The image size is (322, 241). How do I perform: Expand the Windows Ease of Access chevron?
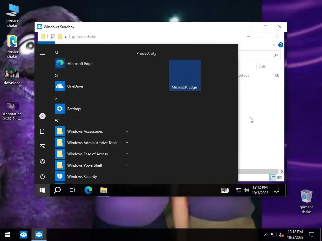[x=127, y=154]
